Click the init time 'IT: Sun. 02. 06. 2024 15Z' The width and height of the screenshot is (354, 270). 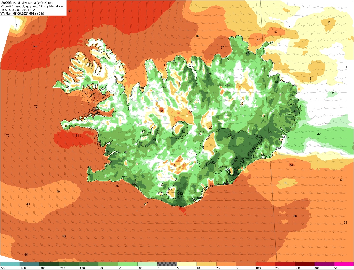pos(18,10)
